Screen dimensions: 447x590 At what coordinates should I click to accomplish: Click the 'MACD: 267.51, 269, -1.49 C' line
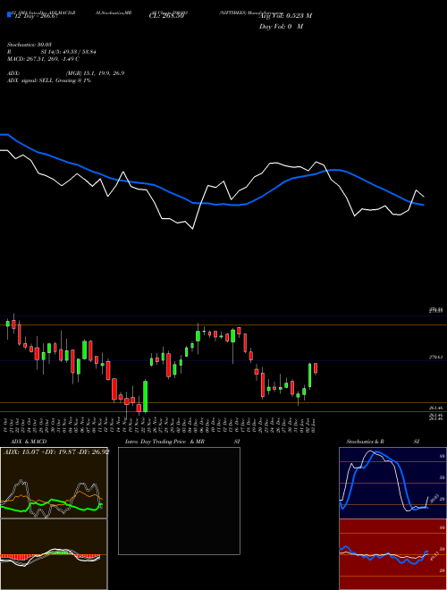click(43, 59)
